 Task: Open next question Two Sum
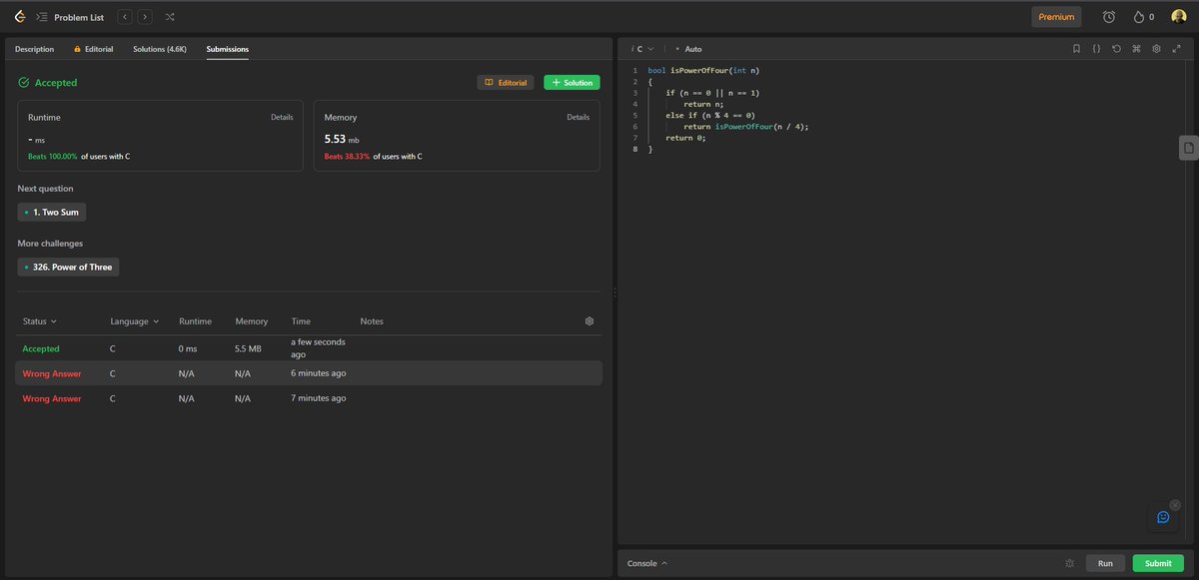[51, 212]
